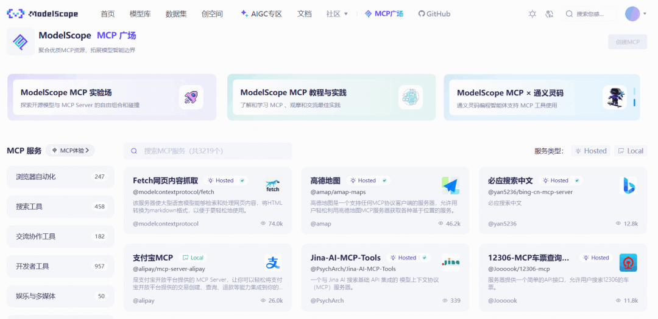Screen dimensions: 658x319
Task: Open the user avatar menu
Action: coord(632,14)
